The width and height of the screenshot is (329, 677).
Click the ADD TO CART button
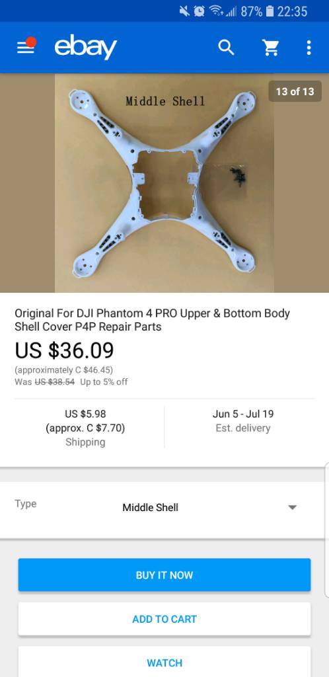tap(164, 619)
